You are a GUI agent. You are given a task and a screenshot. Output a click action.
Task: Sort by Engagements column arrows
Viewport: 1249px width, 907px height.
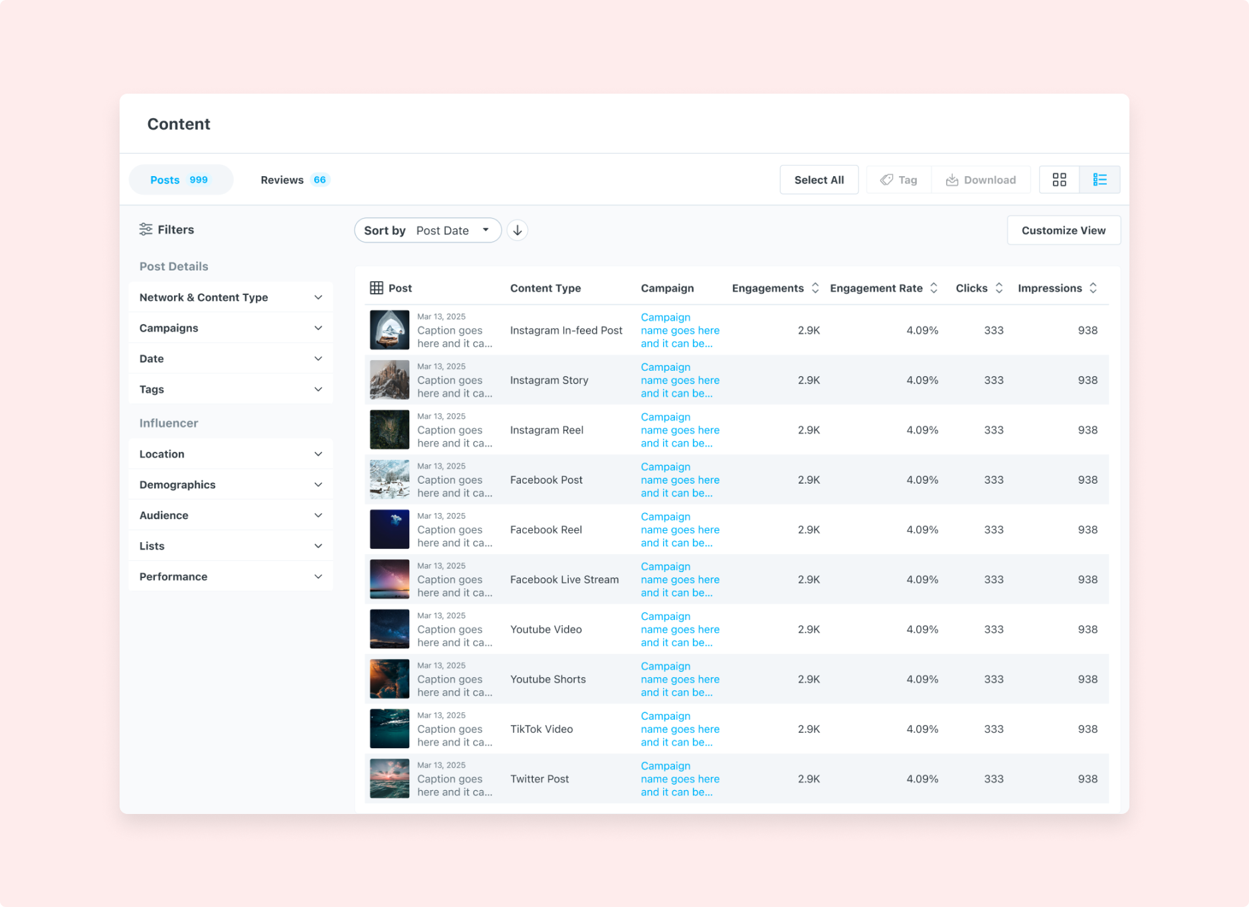pyautogui.click(x=815, y=288)
